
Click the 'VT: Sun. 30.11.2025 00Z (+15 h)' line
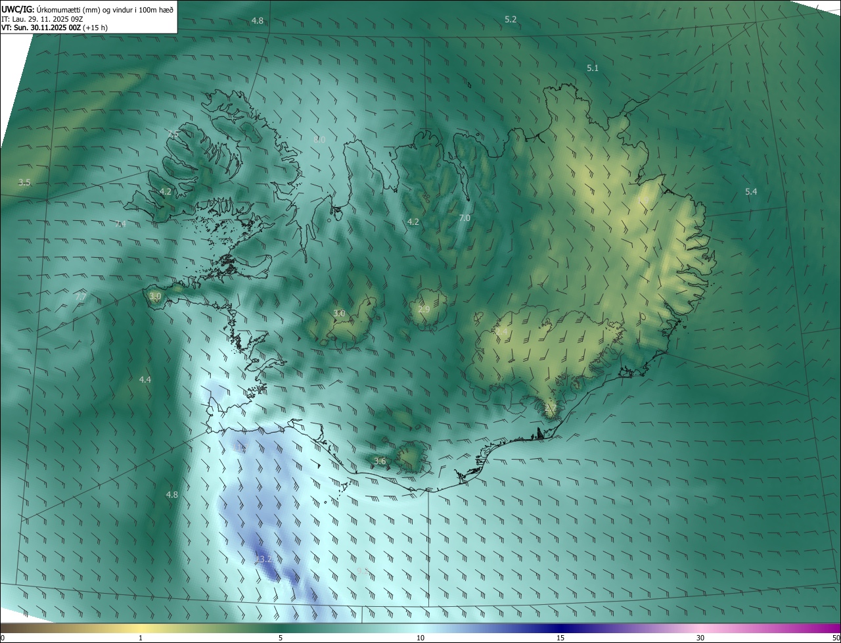tap(55, 28)
